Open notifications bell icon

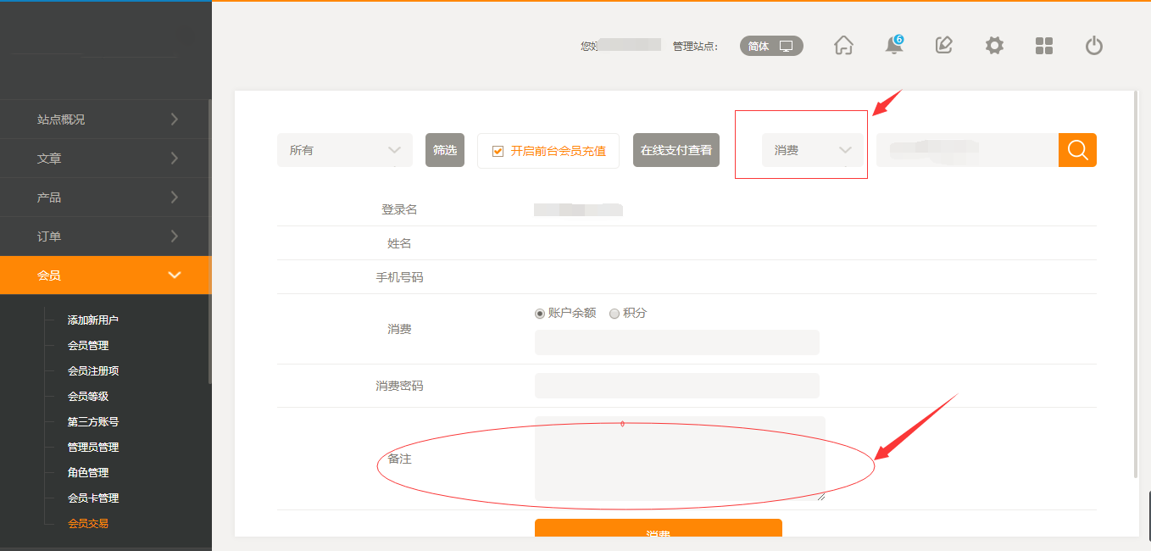[893, 46]
